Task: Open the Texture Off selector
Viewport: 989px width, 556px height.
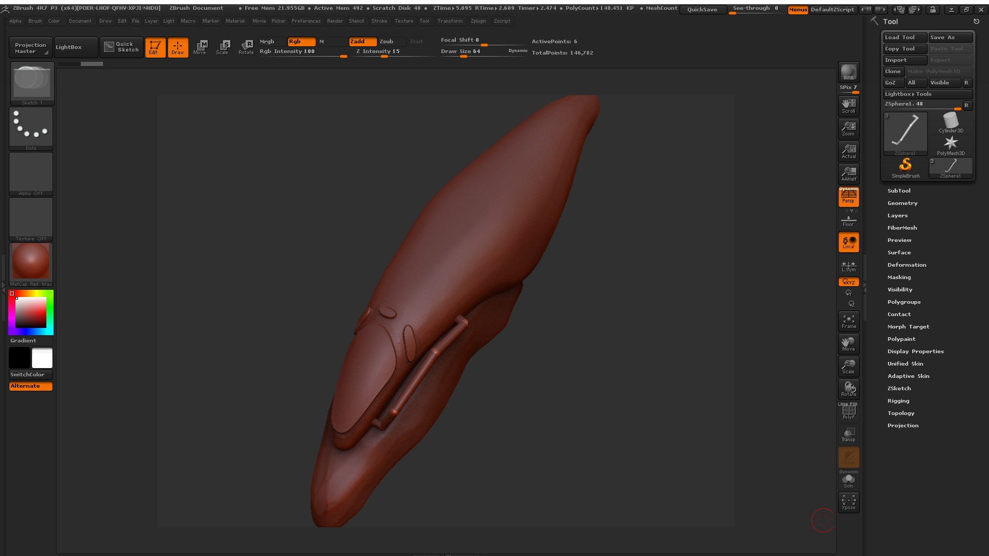Action: click(x=31, y=219)
